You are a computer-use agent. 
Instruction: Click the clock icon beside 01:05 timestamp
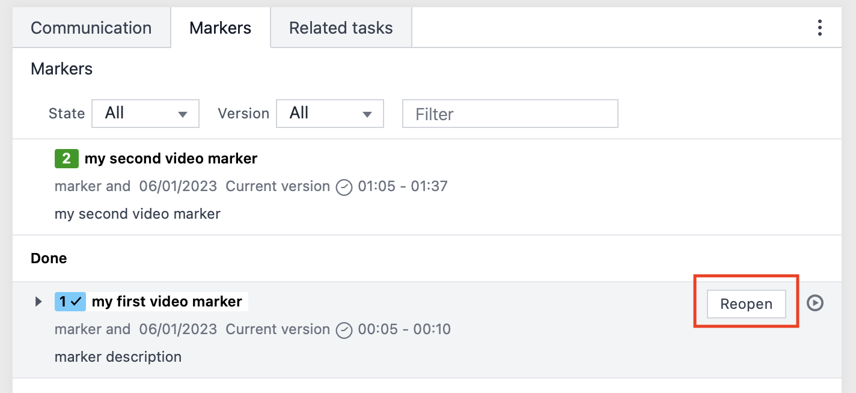click(x=344, y=187)
